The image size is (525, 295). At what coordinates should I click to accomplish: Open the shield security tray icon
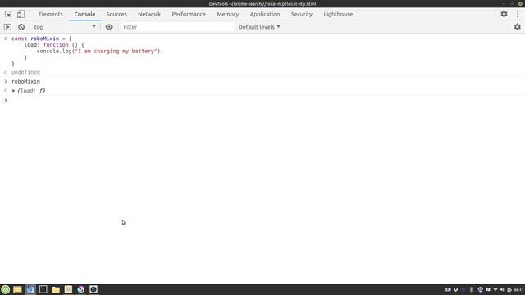point(480,289)
